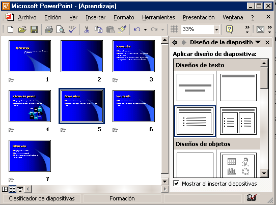Open the Archivo menu
The height and width of the screenshot is (205, 276).
click(x=27, y=17)
